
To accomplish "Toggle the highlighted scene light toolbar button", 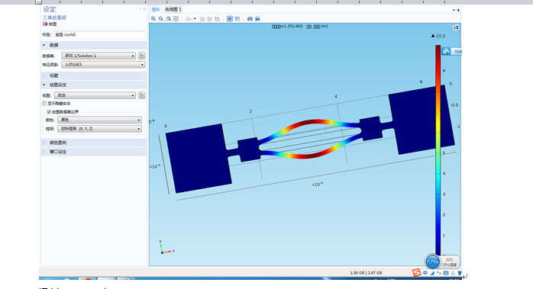I will coord(230,18).
